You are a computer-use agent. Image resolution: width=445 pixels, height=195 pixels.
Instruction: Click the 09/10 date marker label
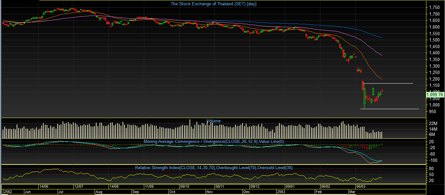184,187
